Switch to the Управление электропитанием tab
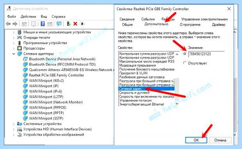This screenshot has height=149, width=242. (x=205, y=19)
